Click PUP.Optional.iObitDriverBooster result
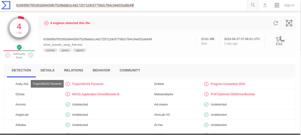The height and width of the screenshot is (135, 301). click(x=233, y=94)
